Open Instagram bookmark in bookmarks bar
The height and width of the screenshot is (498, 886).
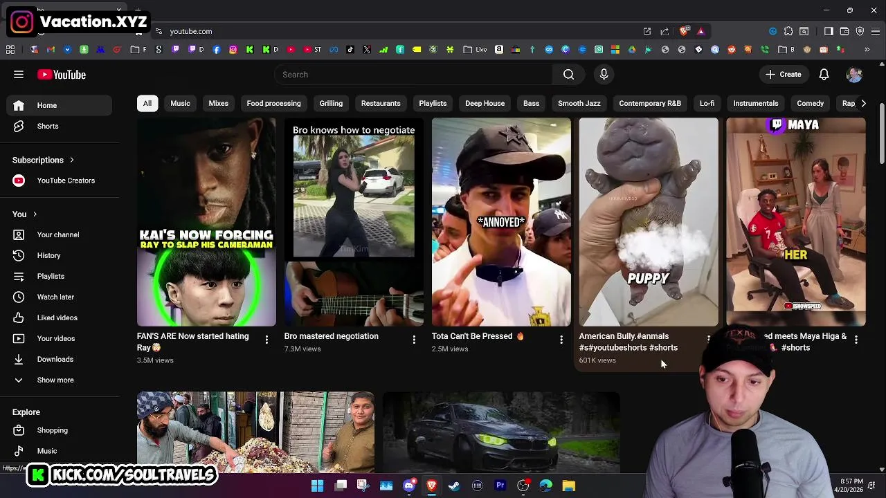coord(233,50)
